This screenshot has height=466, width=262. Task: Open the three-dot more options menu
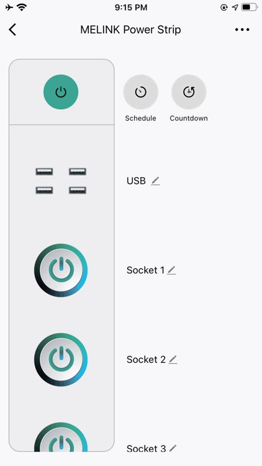pyautogui.click(x=242, y=30)
